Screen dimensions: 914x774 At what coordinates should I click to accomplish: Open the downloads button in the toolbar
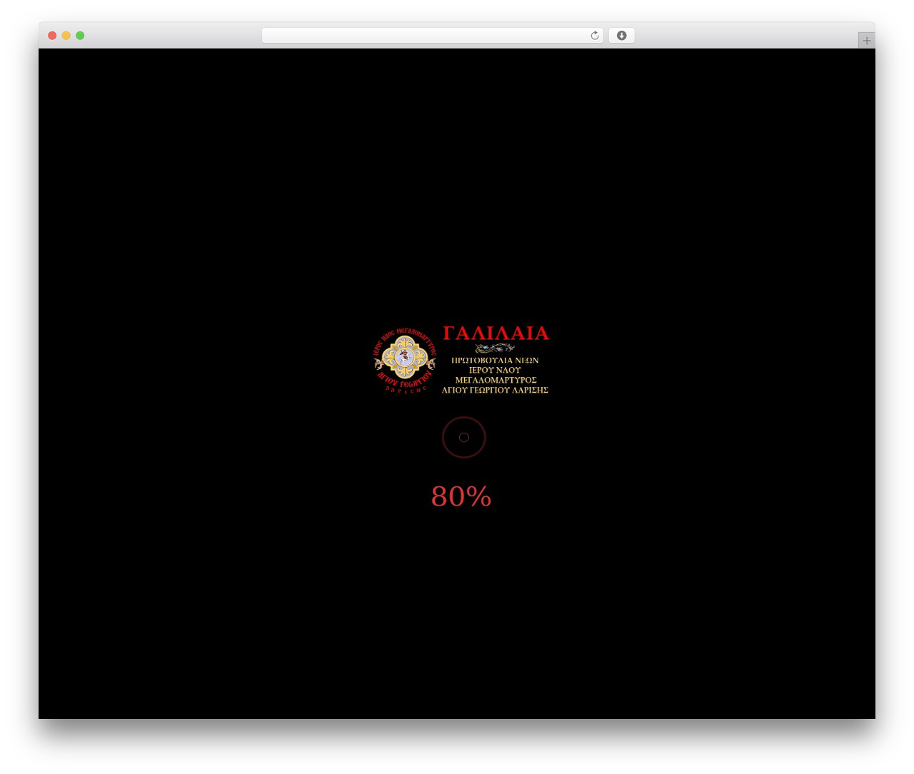click(621, 36)
